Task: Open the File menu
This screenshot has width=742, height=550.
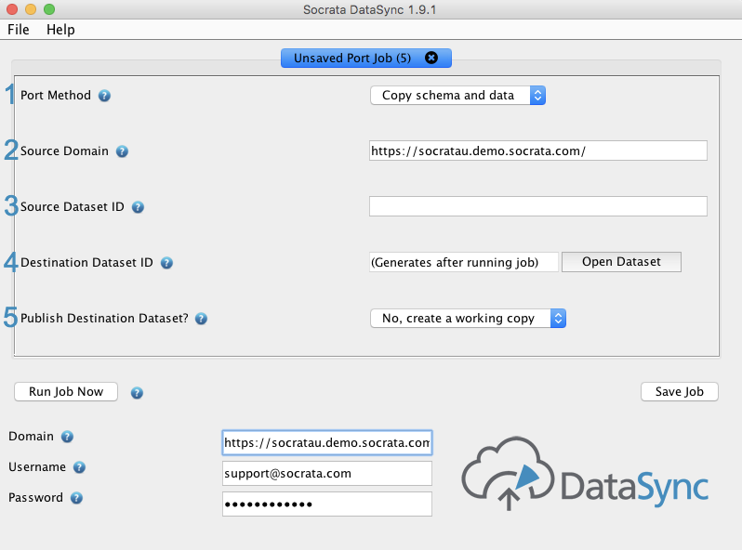Action: pyautogui.click(x=19, y=30)
